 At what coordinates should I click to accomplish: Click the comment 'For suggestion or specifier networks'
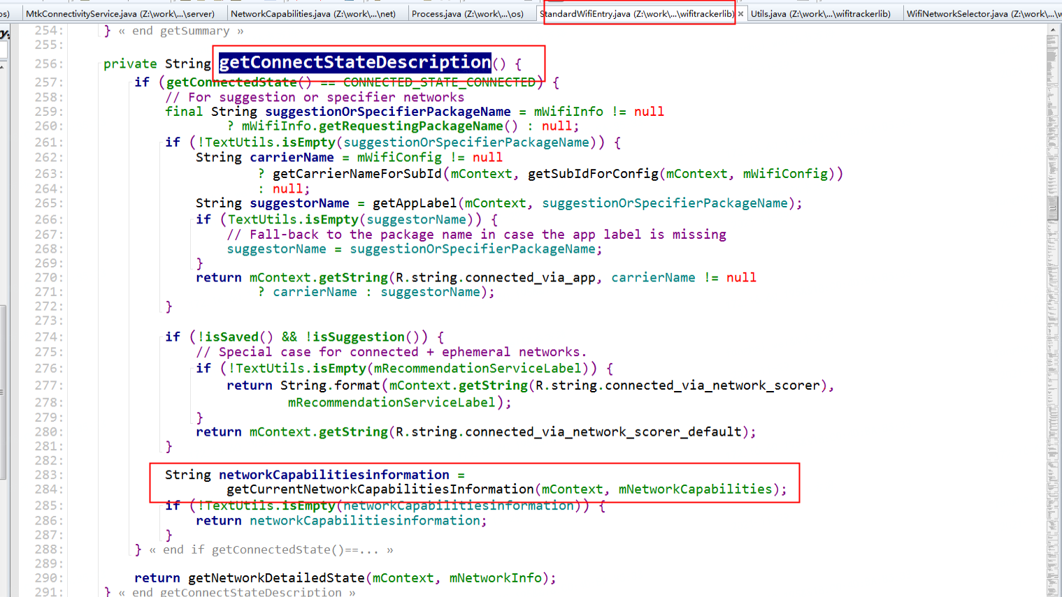(315, 97)
